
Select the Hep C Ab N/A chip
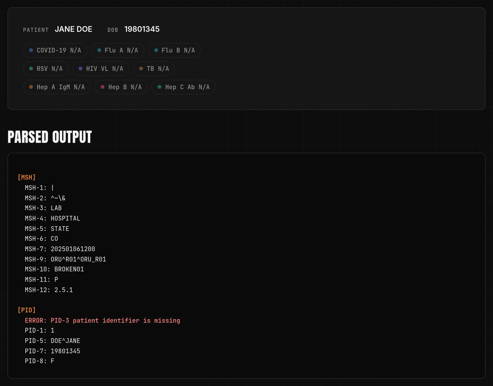tap(184, 87)
